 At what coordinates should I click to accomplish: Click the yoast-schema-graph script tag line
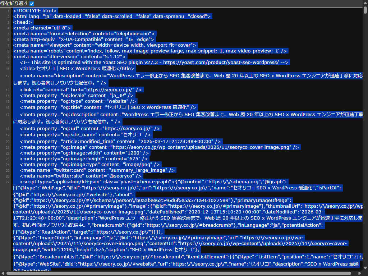pos(97,182)
